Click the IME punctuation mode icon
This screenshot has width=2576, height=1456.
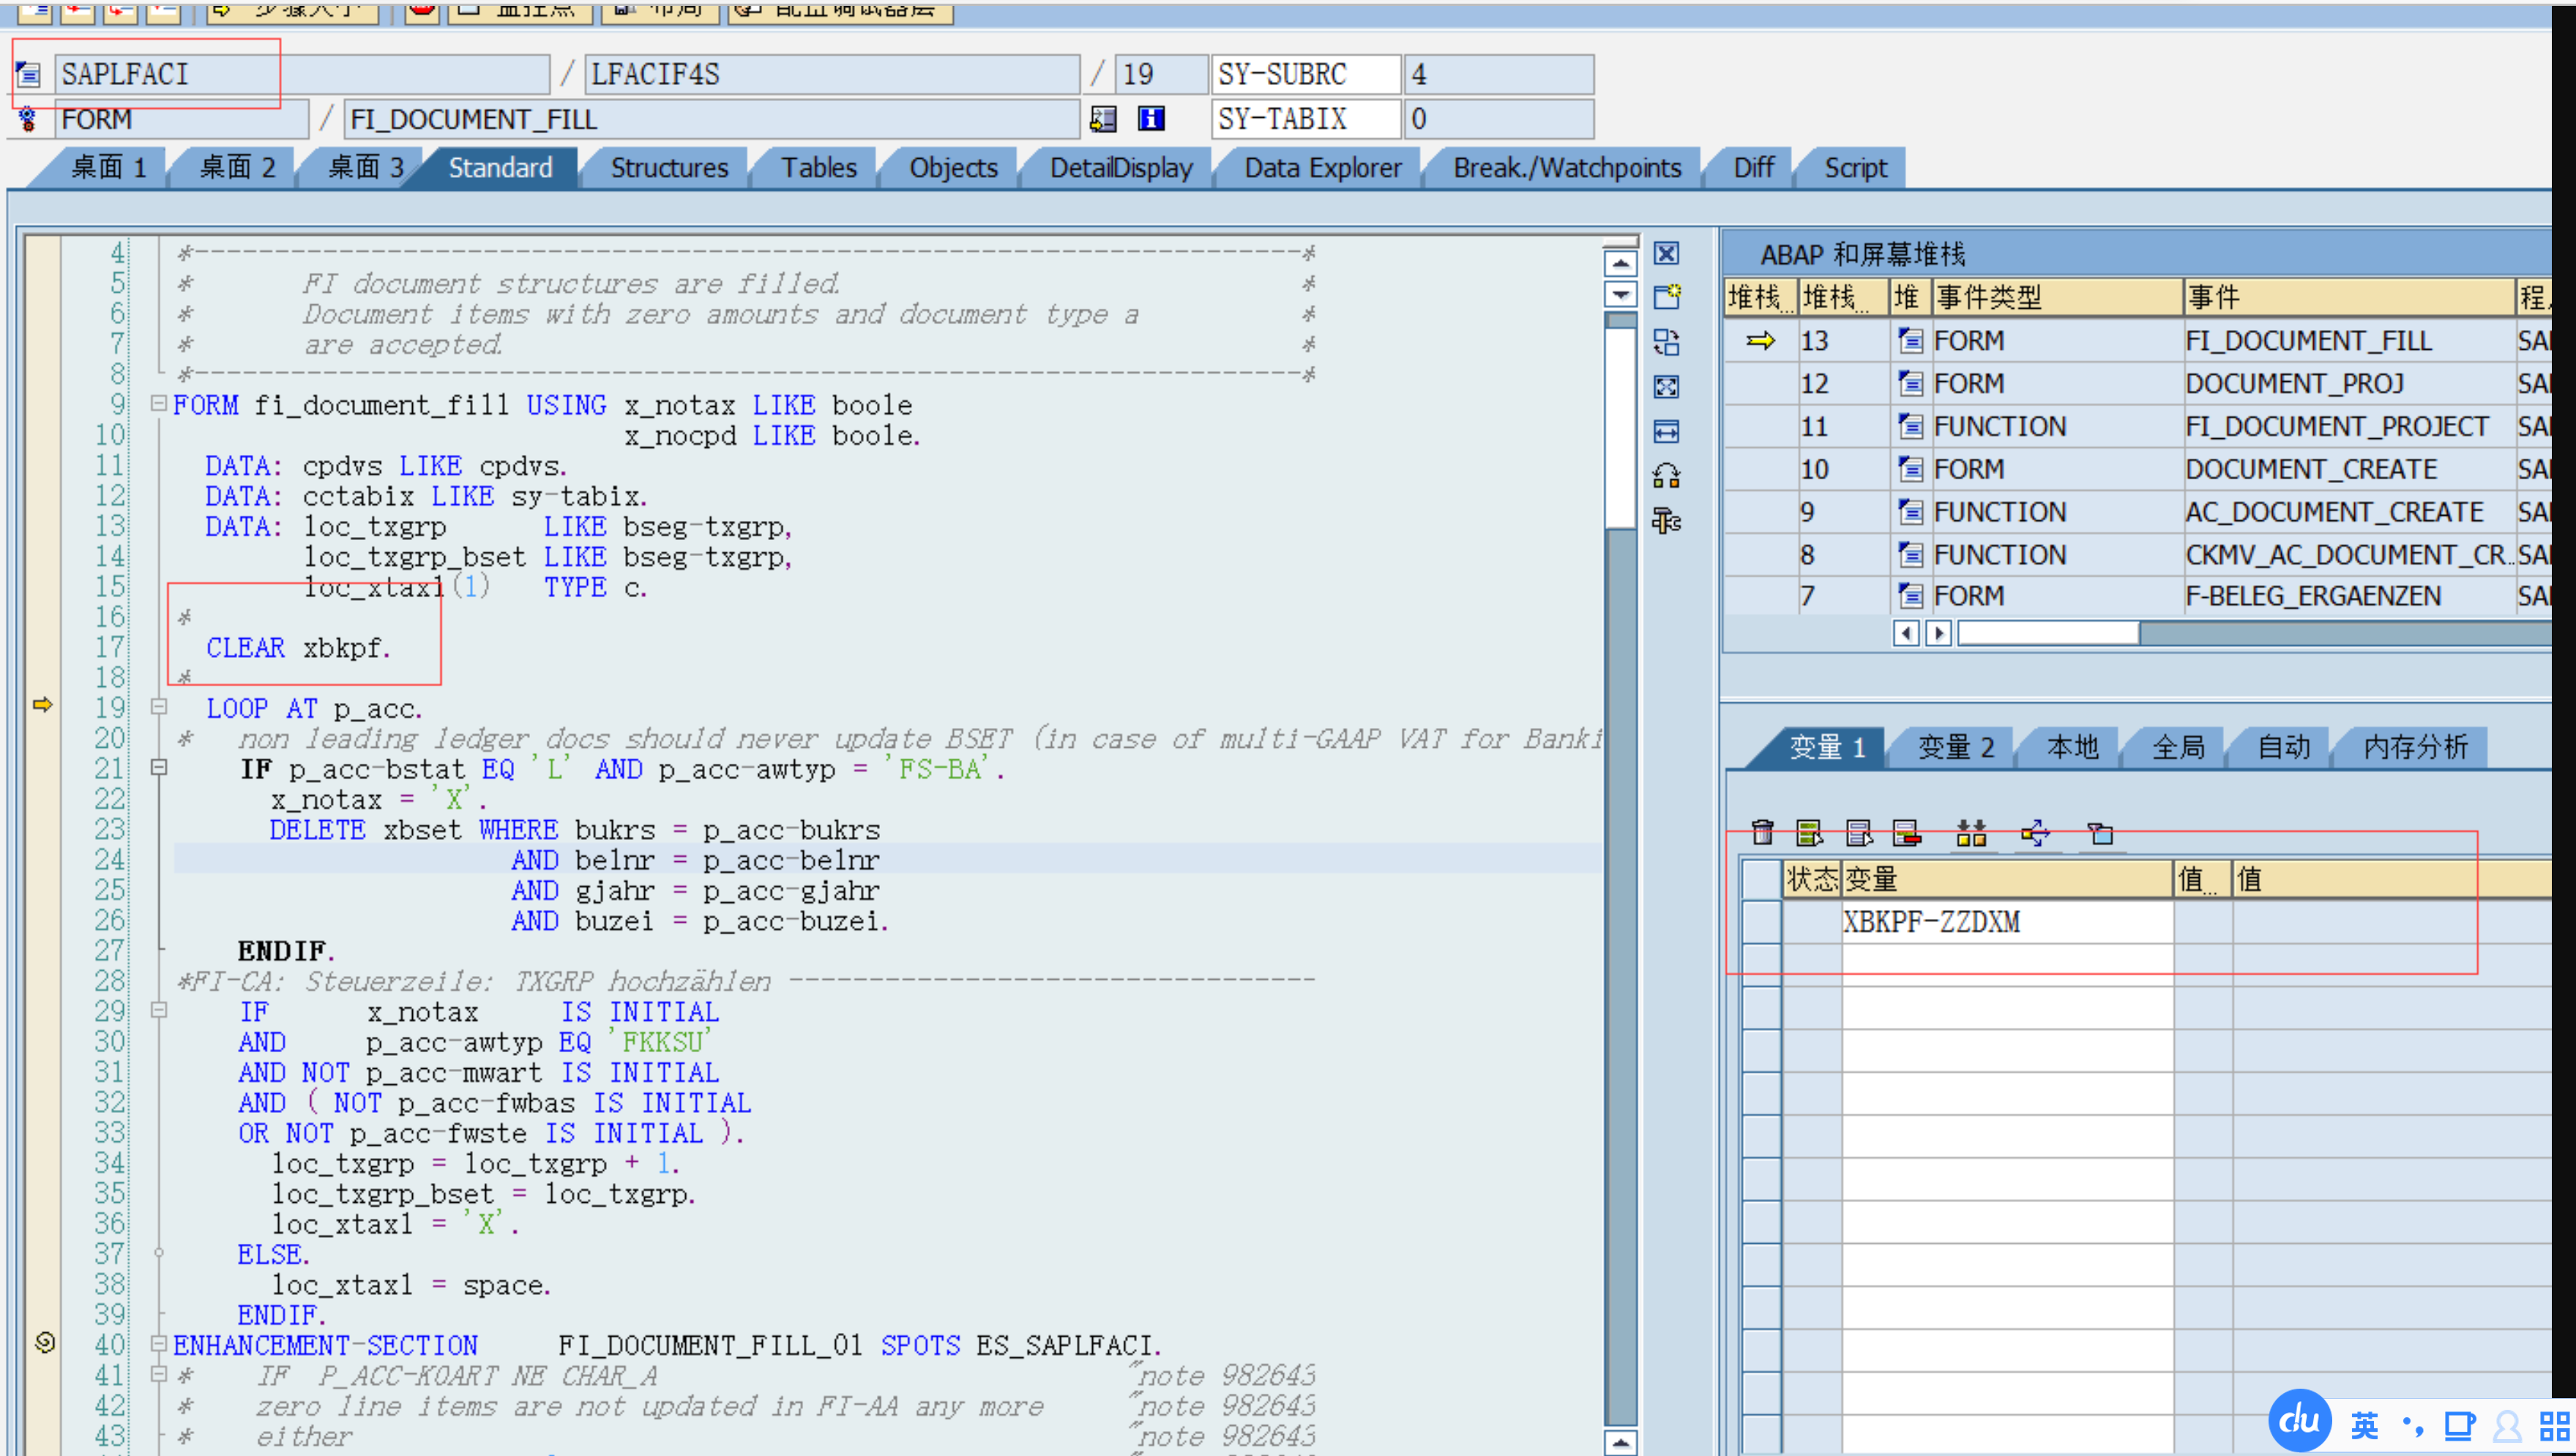pos(2413,1425)
